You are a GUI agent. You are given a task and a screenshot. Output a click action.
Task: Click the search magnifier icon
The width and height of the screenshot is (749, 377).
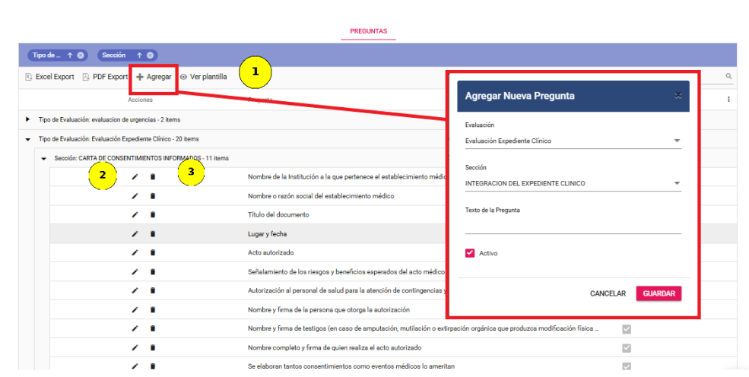point(728,76)
